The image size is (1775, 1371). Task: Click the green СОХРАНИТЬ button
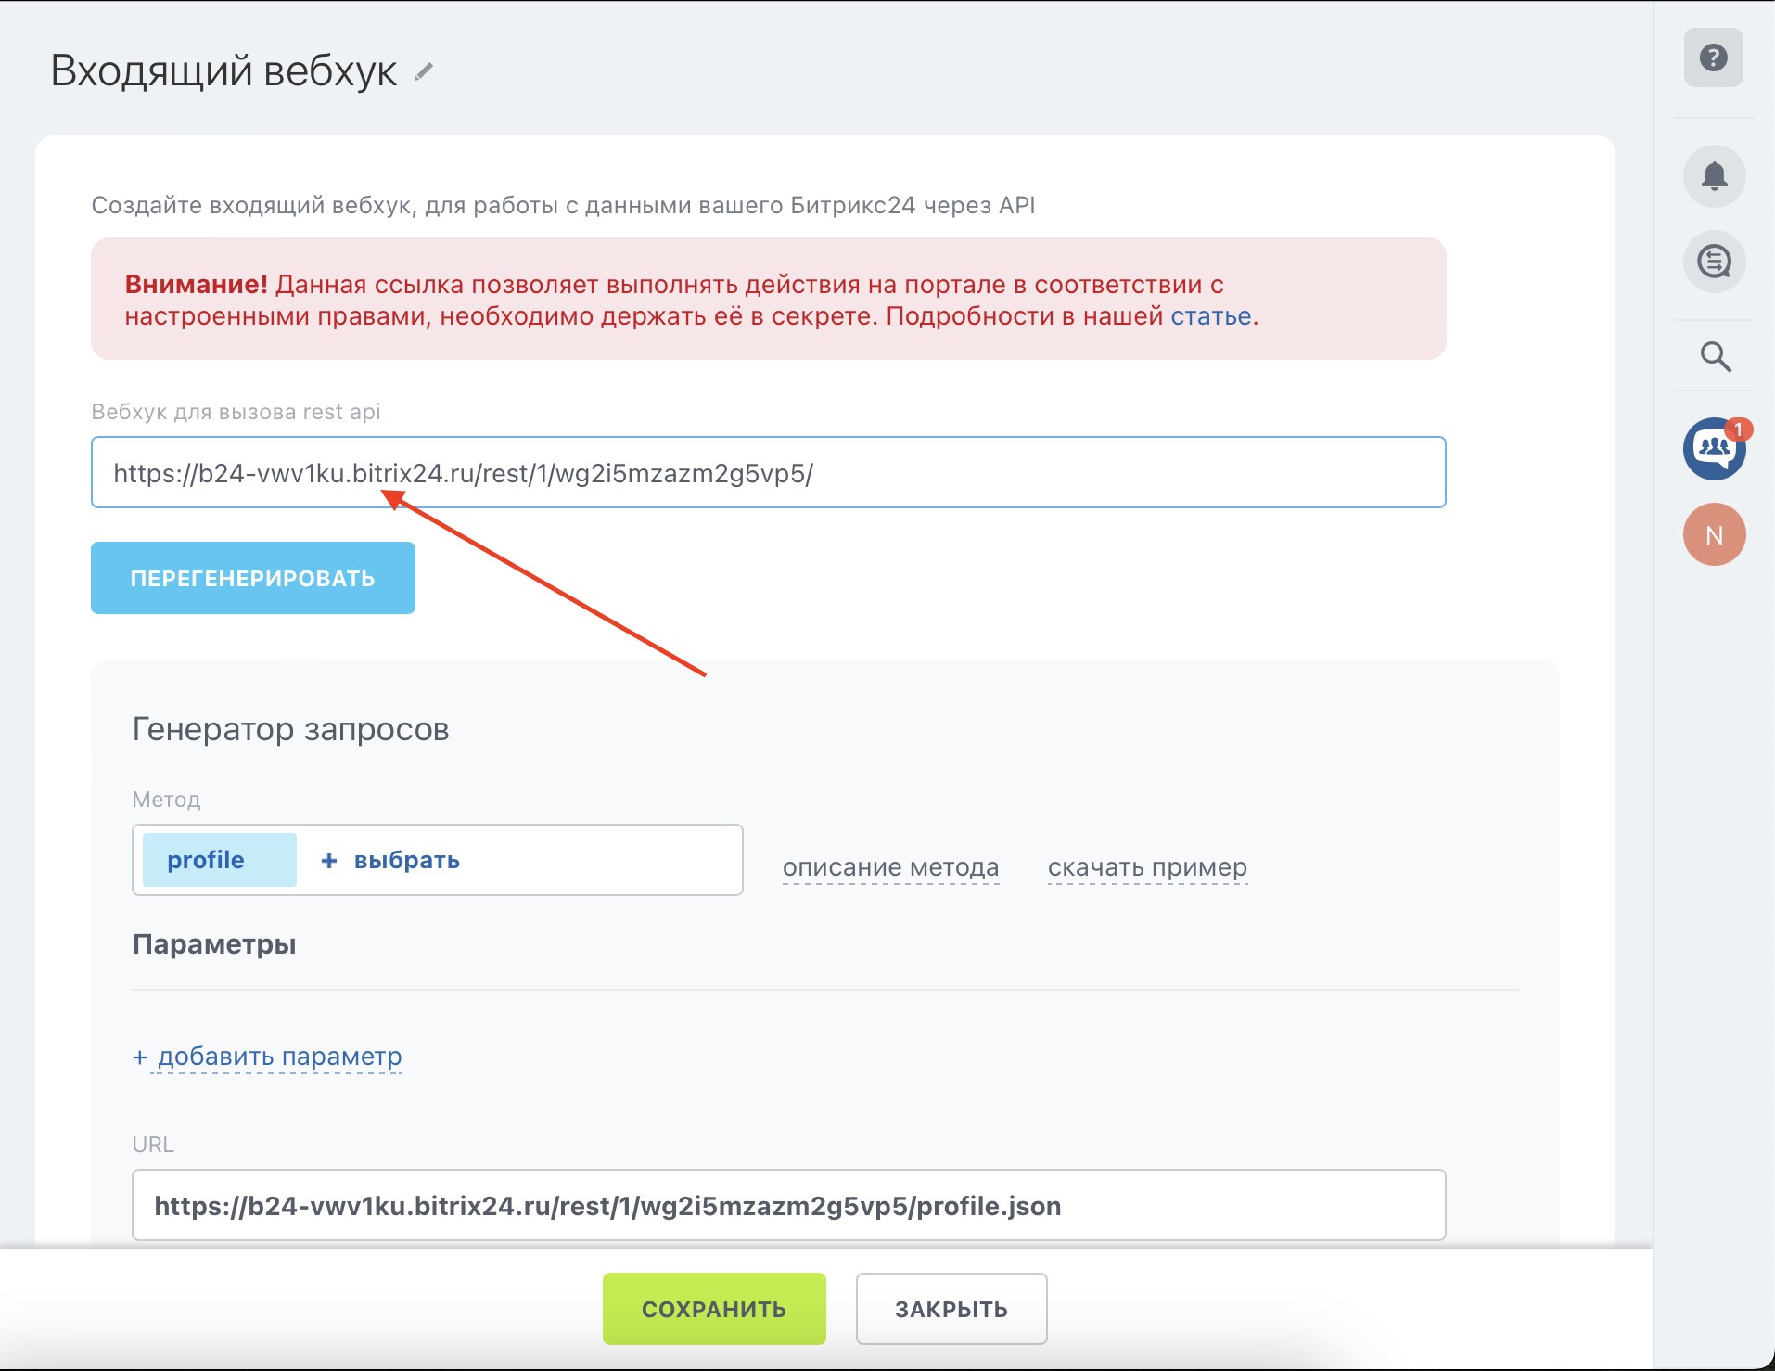pos(714,1309)
